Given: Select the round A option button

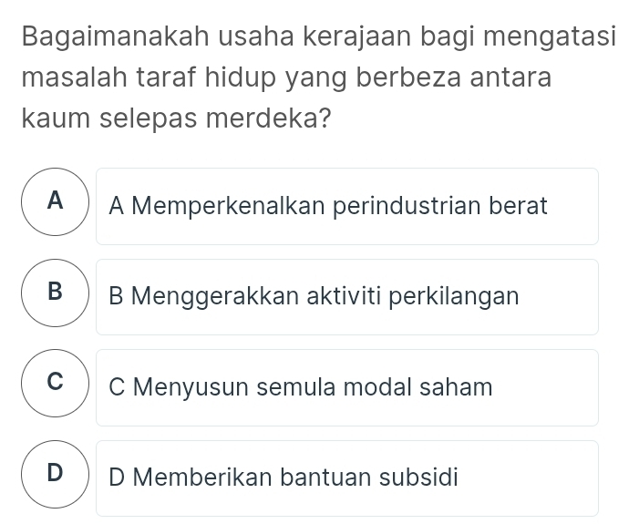Looking at the screenshot, I should 57,203.
